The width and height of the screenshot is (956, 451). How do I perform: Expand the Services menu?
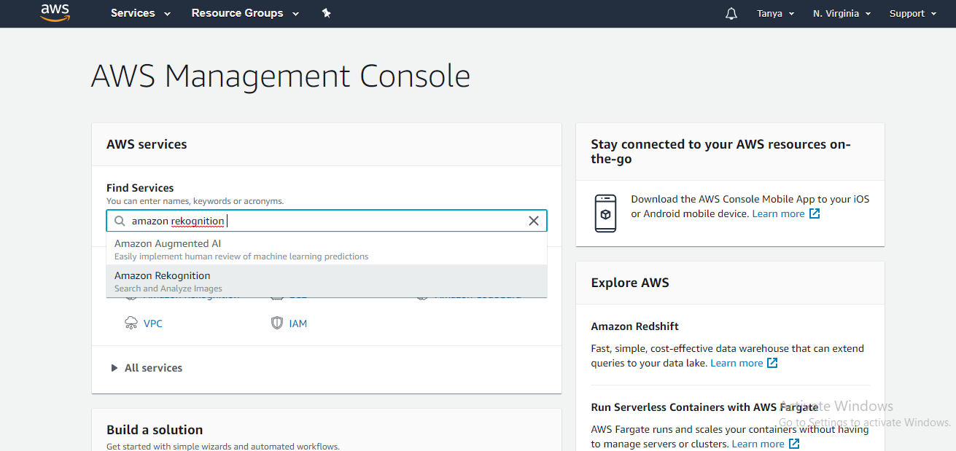[x=141, y=13]
